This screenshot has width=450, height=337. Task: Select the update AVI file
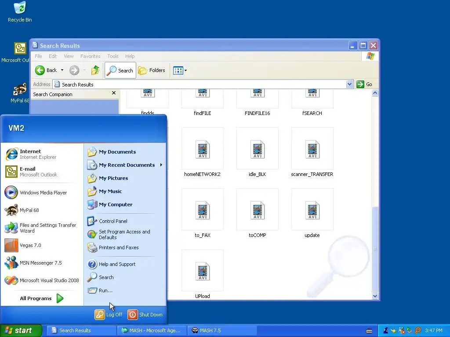click(x=312, y=214)
